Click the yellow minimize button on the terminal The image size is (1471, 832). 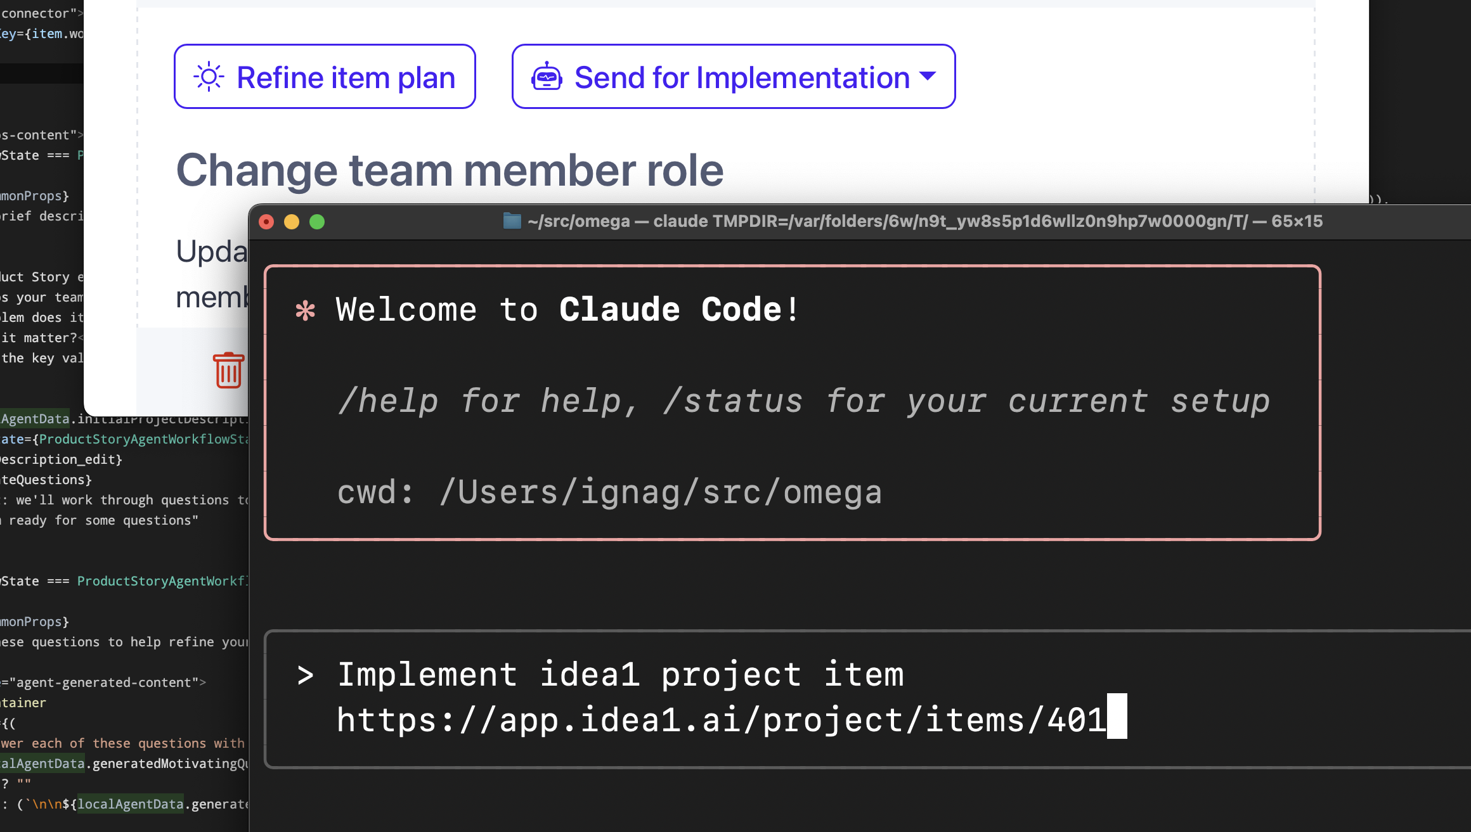click(292, 222)
